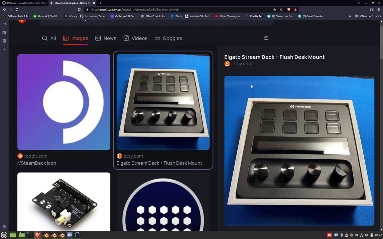Open the Upwork bookmark
This screenshot has height=239, width=383.
[x=47, y=16]
